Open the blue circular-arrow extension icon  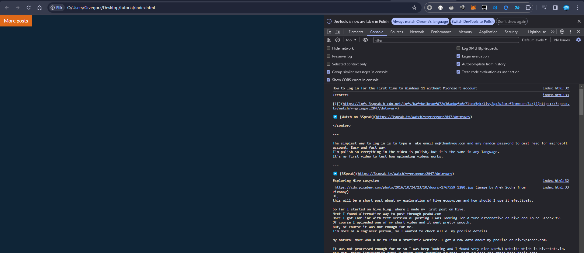[x=506, y=8]
